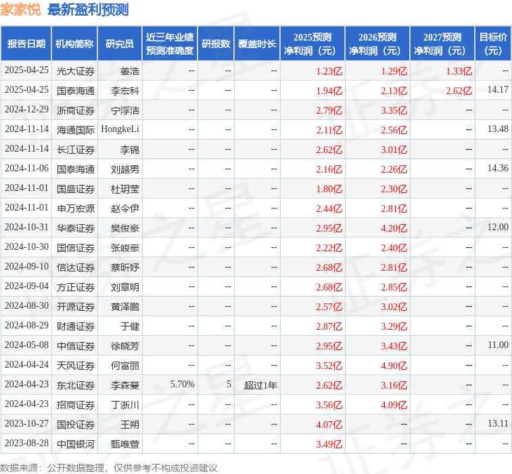Image resolution: width=512 pixels, height=474 pixels.
Task: Click the 最新盈利预测 heading
Action: [88, 9]
